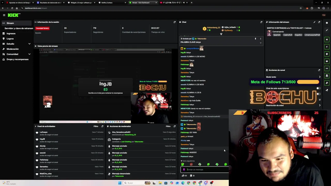Click the angry red emote above the chat input

[x=191, y=164]
